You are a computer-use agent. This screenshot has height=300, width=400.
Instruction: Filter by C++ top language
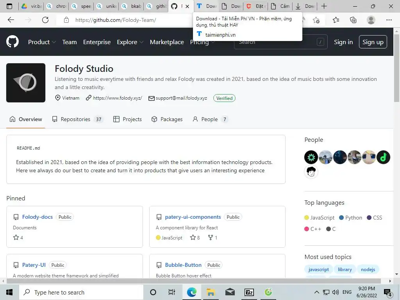313,229
